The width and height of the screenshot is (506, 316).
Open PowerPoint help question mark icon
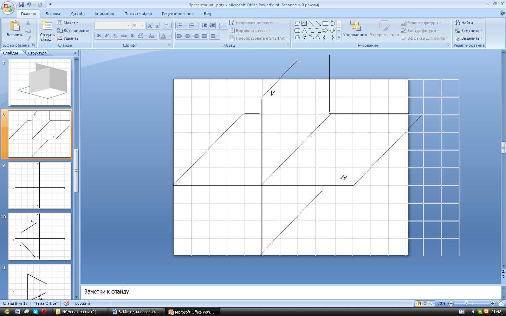(502, 13)
